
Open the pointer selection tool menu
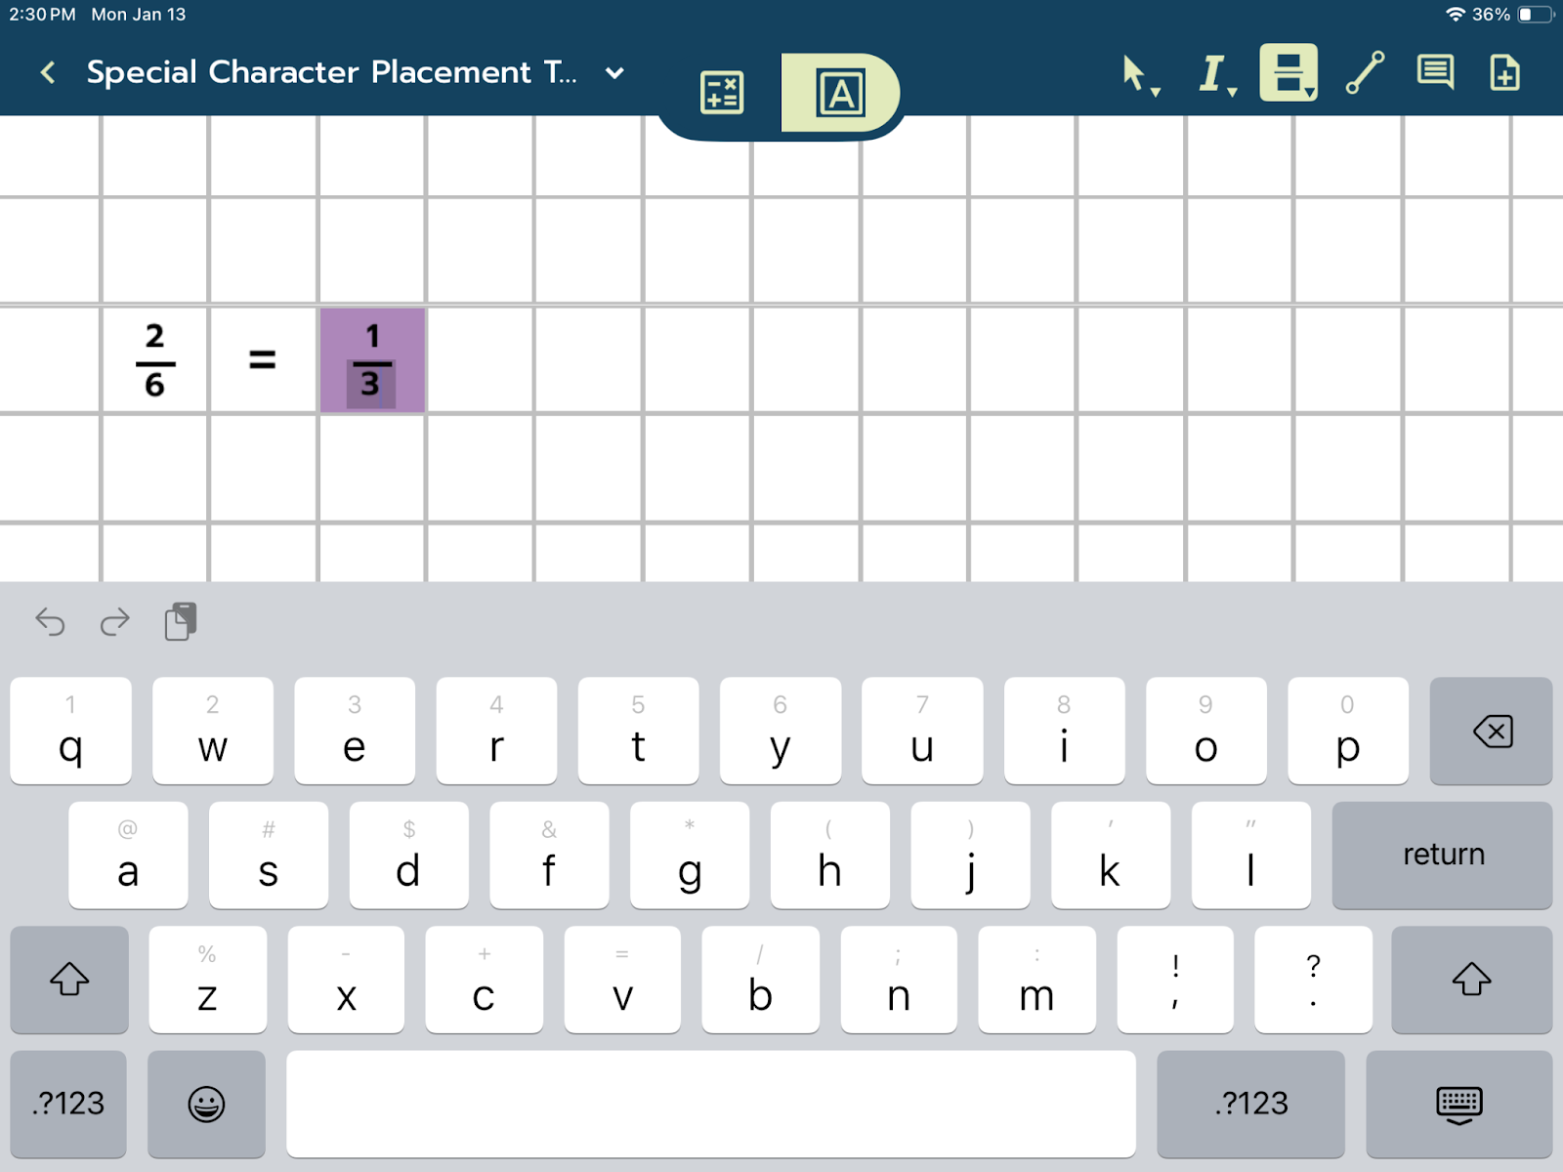(x=1137, y=74)
